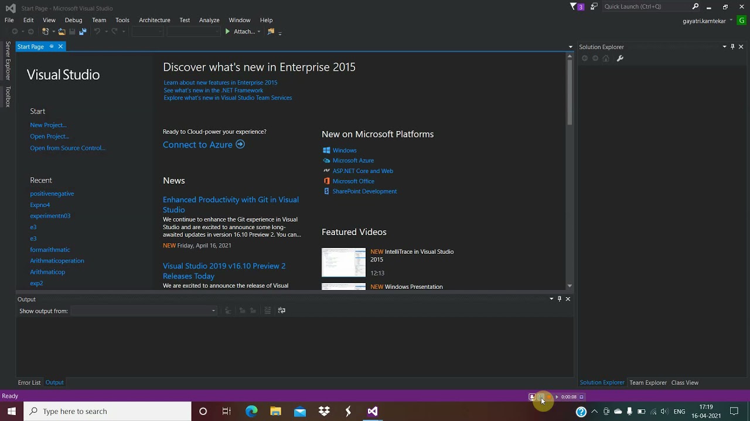Open Task View on the taskbar
This screenshot has width=750, height=421.
(227, 411)
